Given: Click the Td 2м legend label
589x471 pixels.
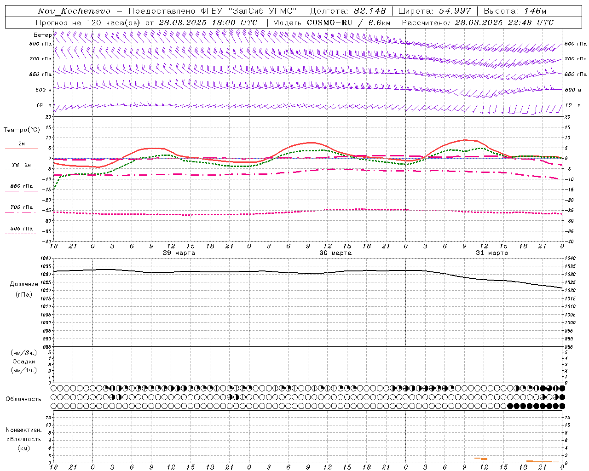Looking at the screenshot, I should pyautogui.click(x=21, y=165).
